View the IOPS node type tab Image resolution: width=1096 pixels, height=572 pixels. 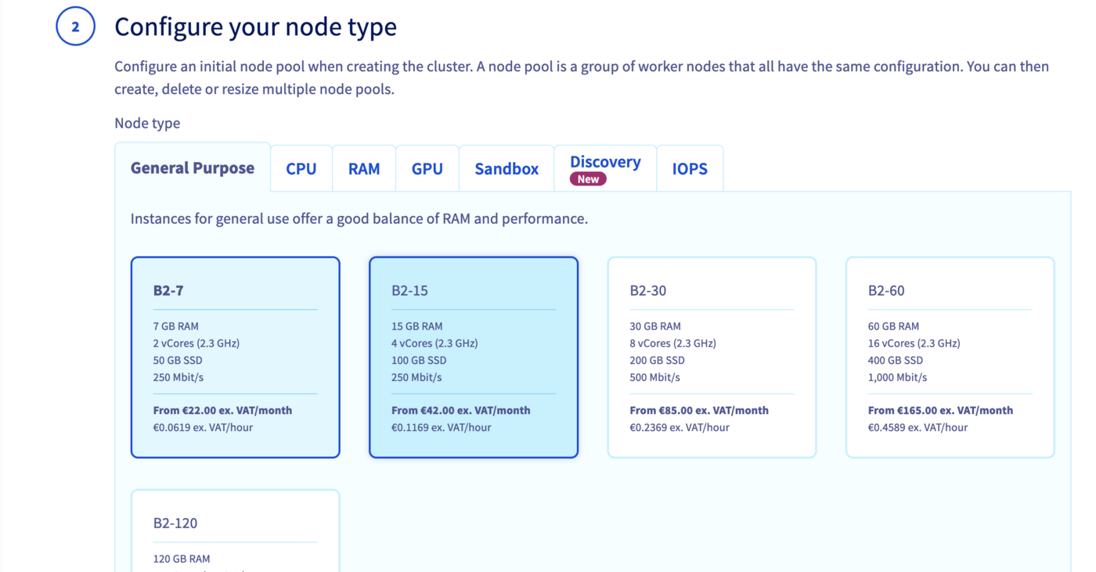pos(690,168)
